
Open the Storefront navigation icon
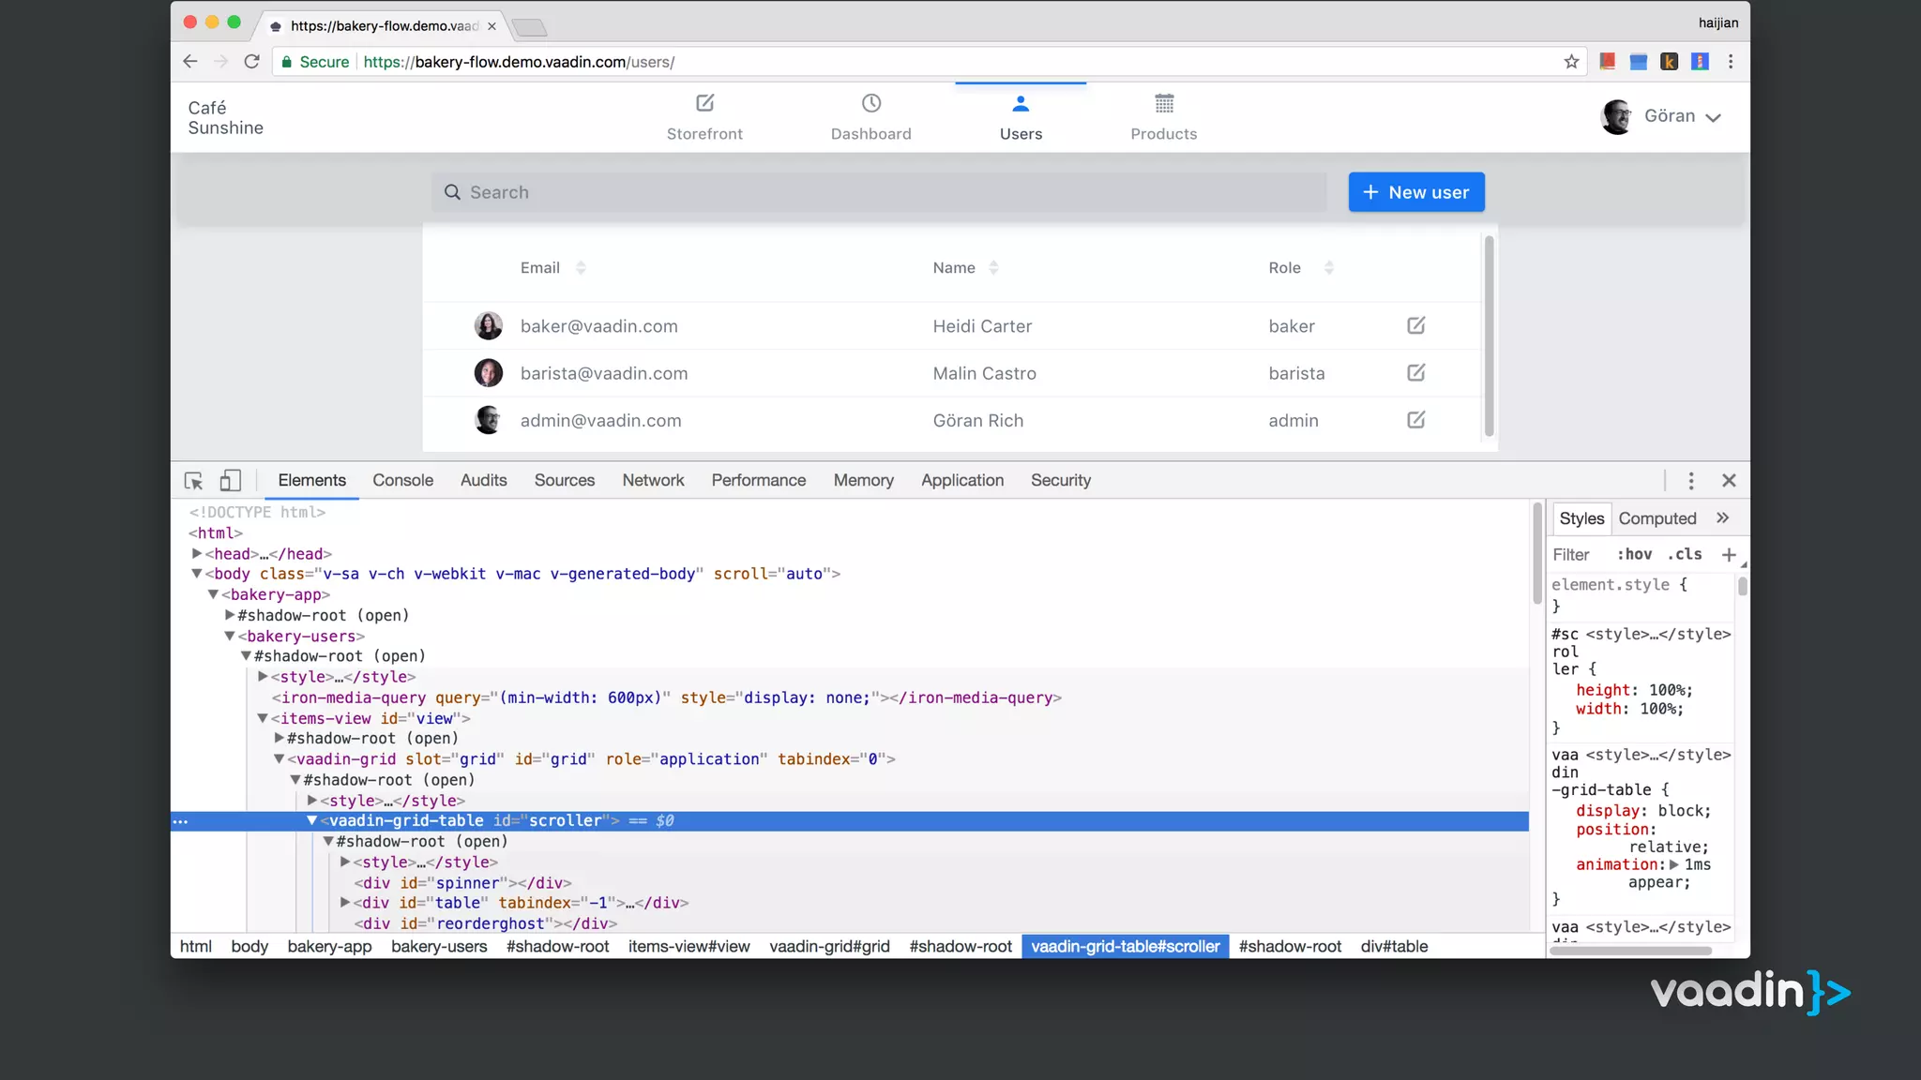[x=704, y=103]
